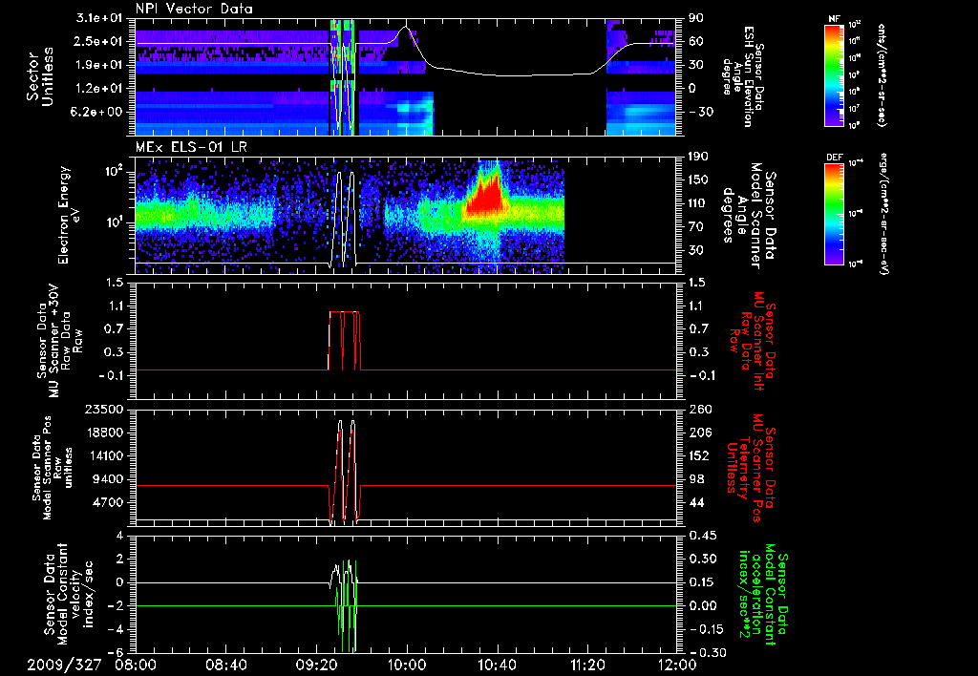This screenshot has height=676, width=978.
Task: Click the cnts/(cm**2-sr-sec) units label
Action: coord(882,74)
